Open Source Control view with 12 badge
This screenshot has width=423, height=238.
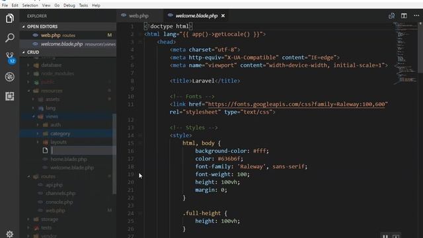click(10, 58)
